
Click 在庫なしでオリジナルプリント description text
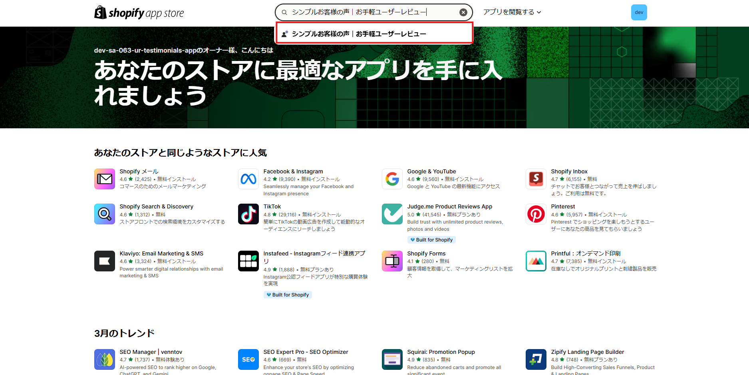(604, 269)
